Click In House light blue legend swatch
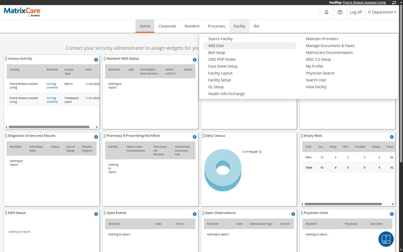 pyautogui.click(x=243, y=152)
